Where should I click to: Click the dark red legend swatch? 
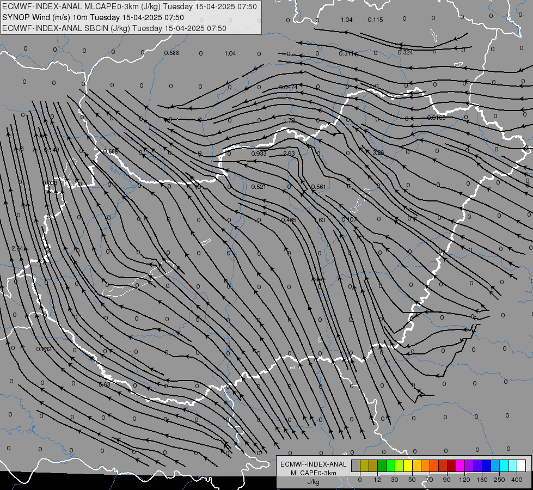coord(452,465)
